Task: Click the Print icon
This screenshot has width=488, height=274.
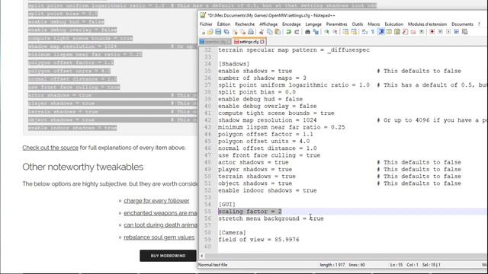Action: click(x=251, y=32)
